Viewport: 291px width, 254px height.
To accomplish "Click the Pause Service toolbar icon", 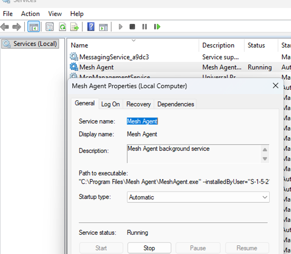I will [144, 27].
